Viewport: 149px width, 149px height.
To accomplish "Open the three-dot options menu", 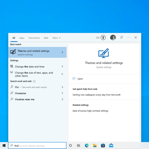I will coord(129,37).
